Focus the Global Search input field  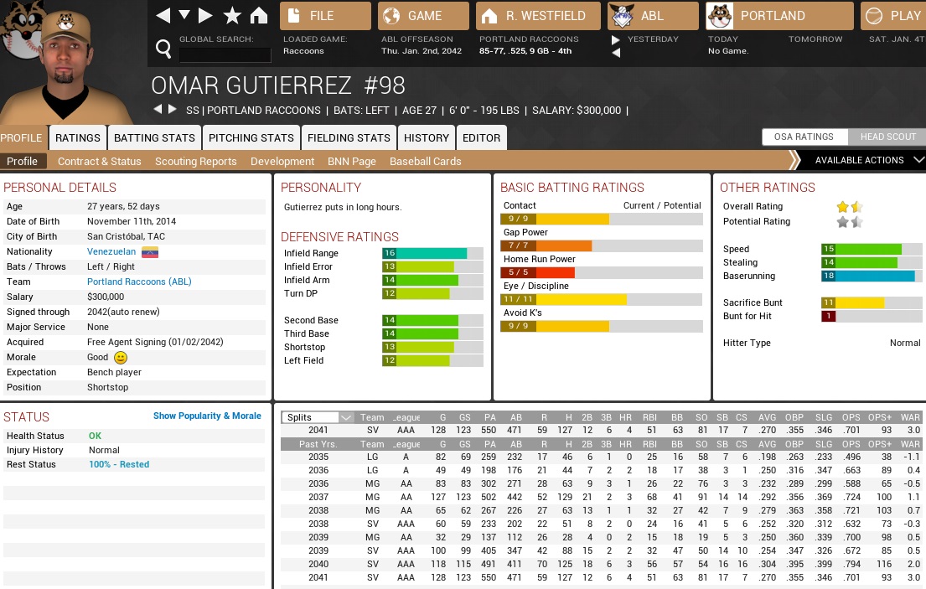pos(225,55)
